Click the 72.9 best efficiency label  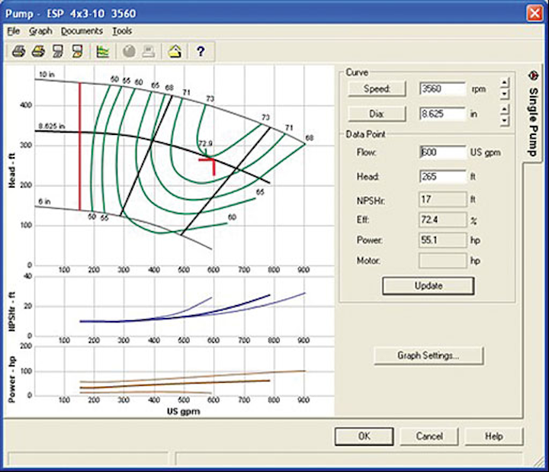(206, 143)
